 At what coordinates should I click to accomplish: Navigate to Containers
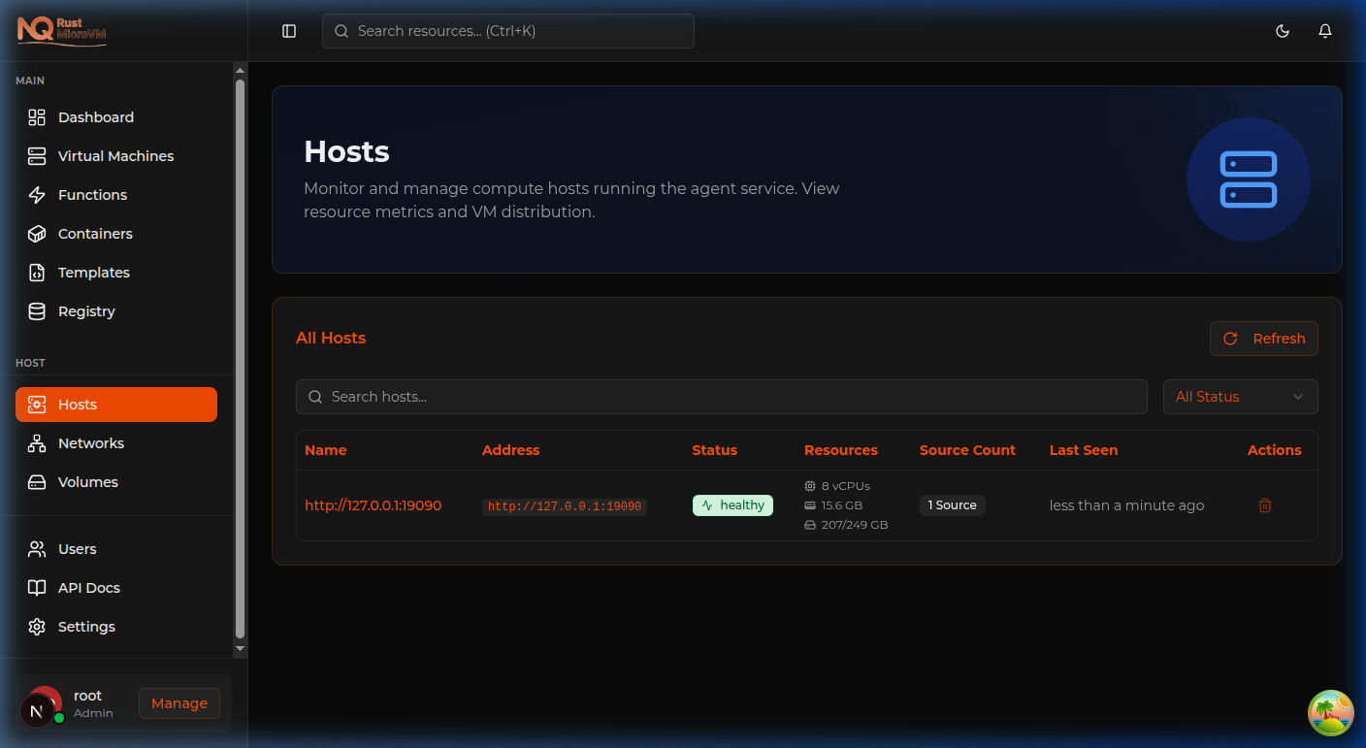95,233
